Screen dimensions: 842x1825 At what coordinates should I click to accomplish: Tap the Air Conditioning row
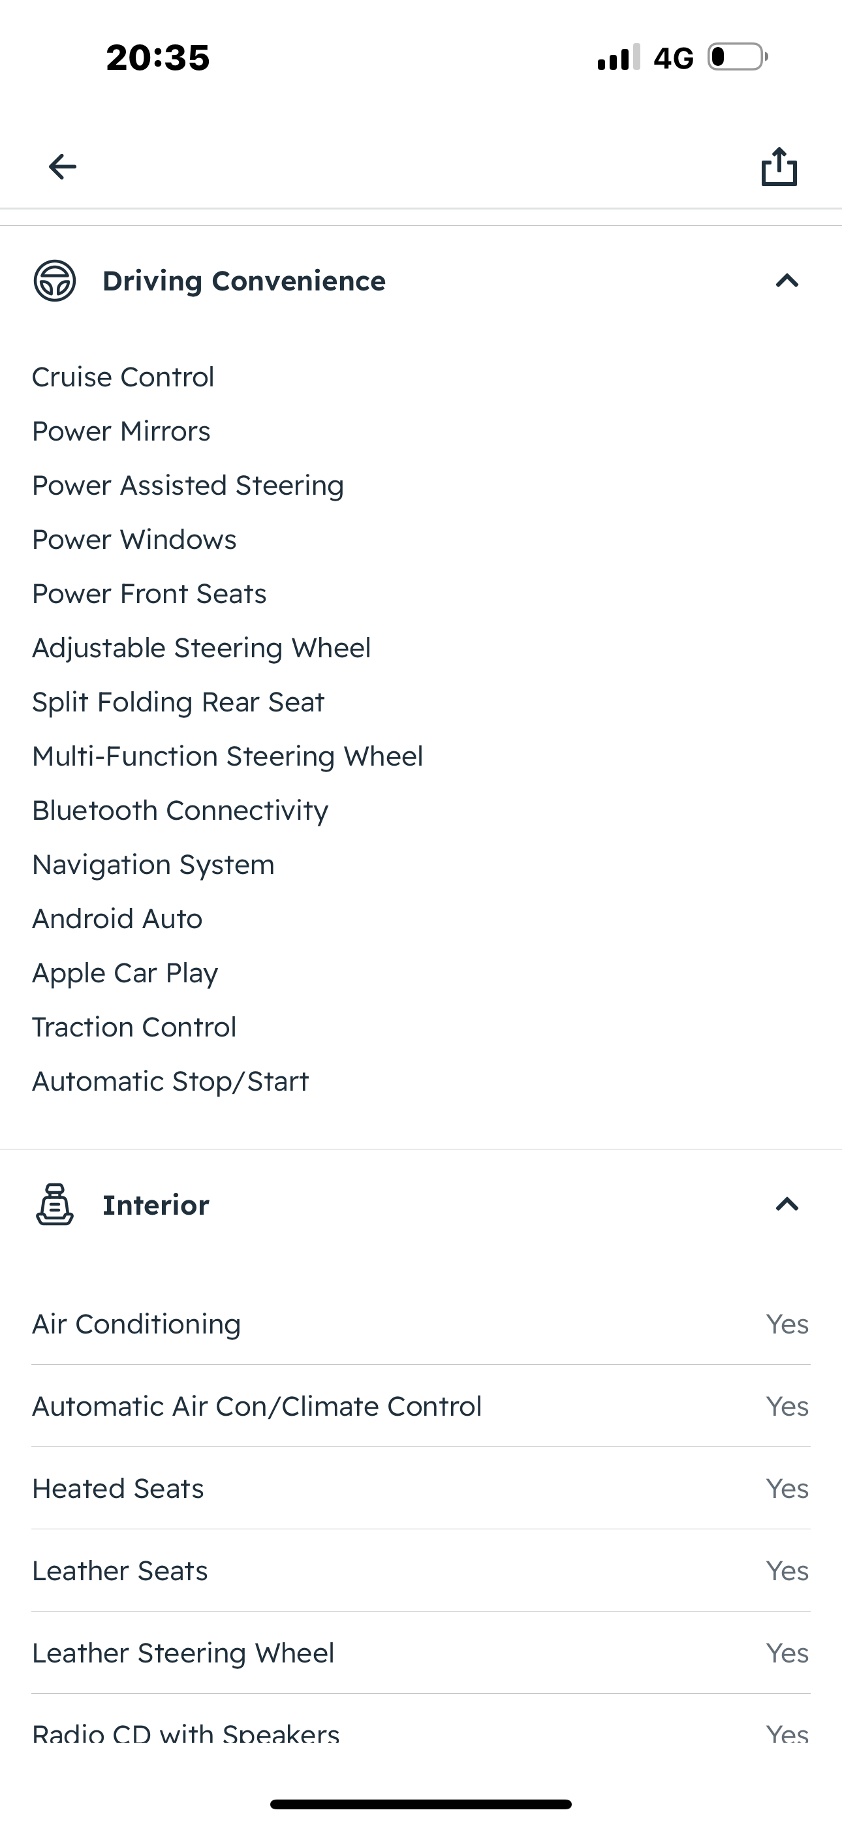[420, 1324]
